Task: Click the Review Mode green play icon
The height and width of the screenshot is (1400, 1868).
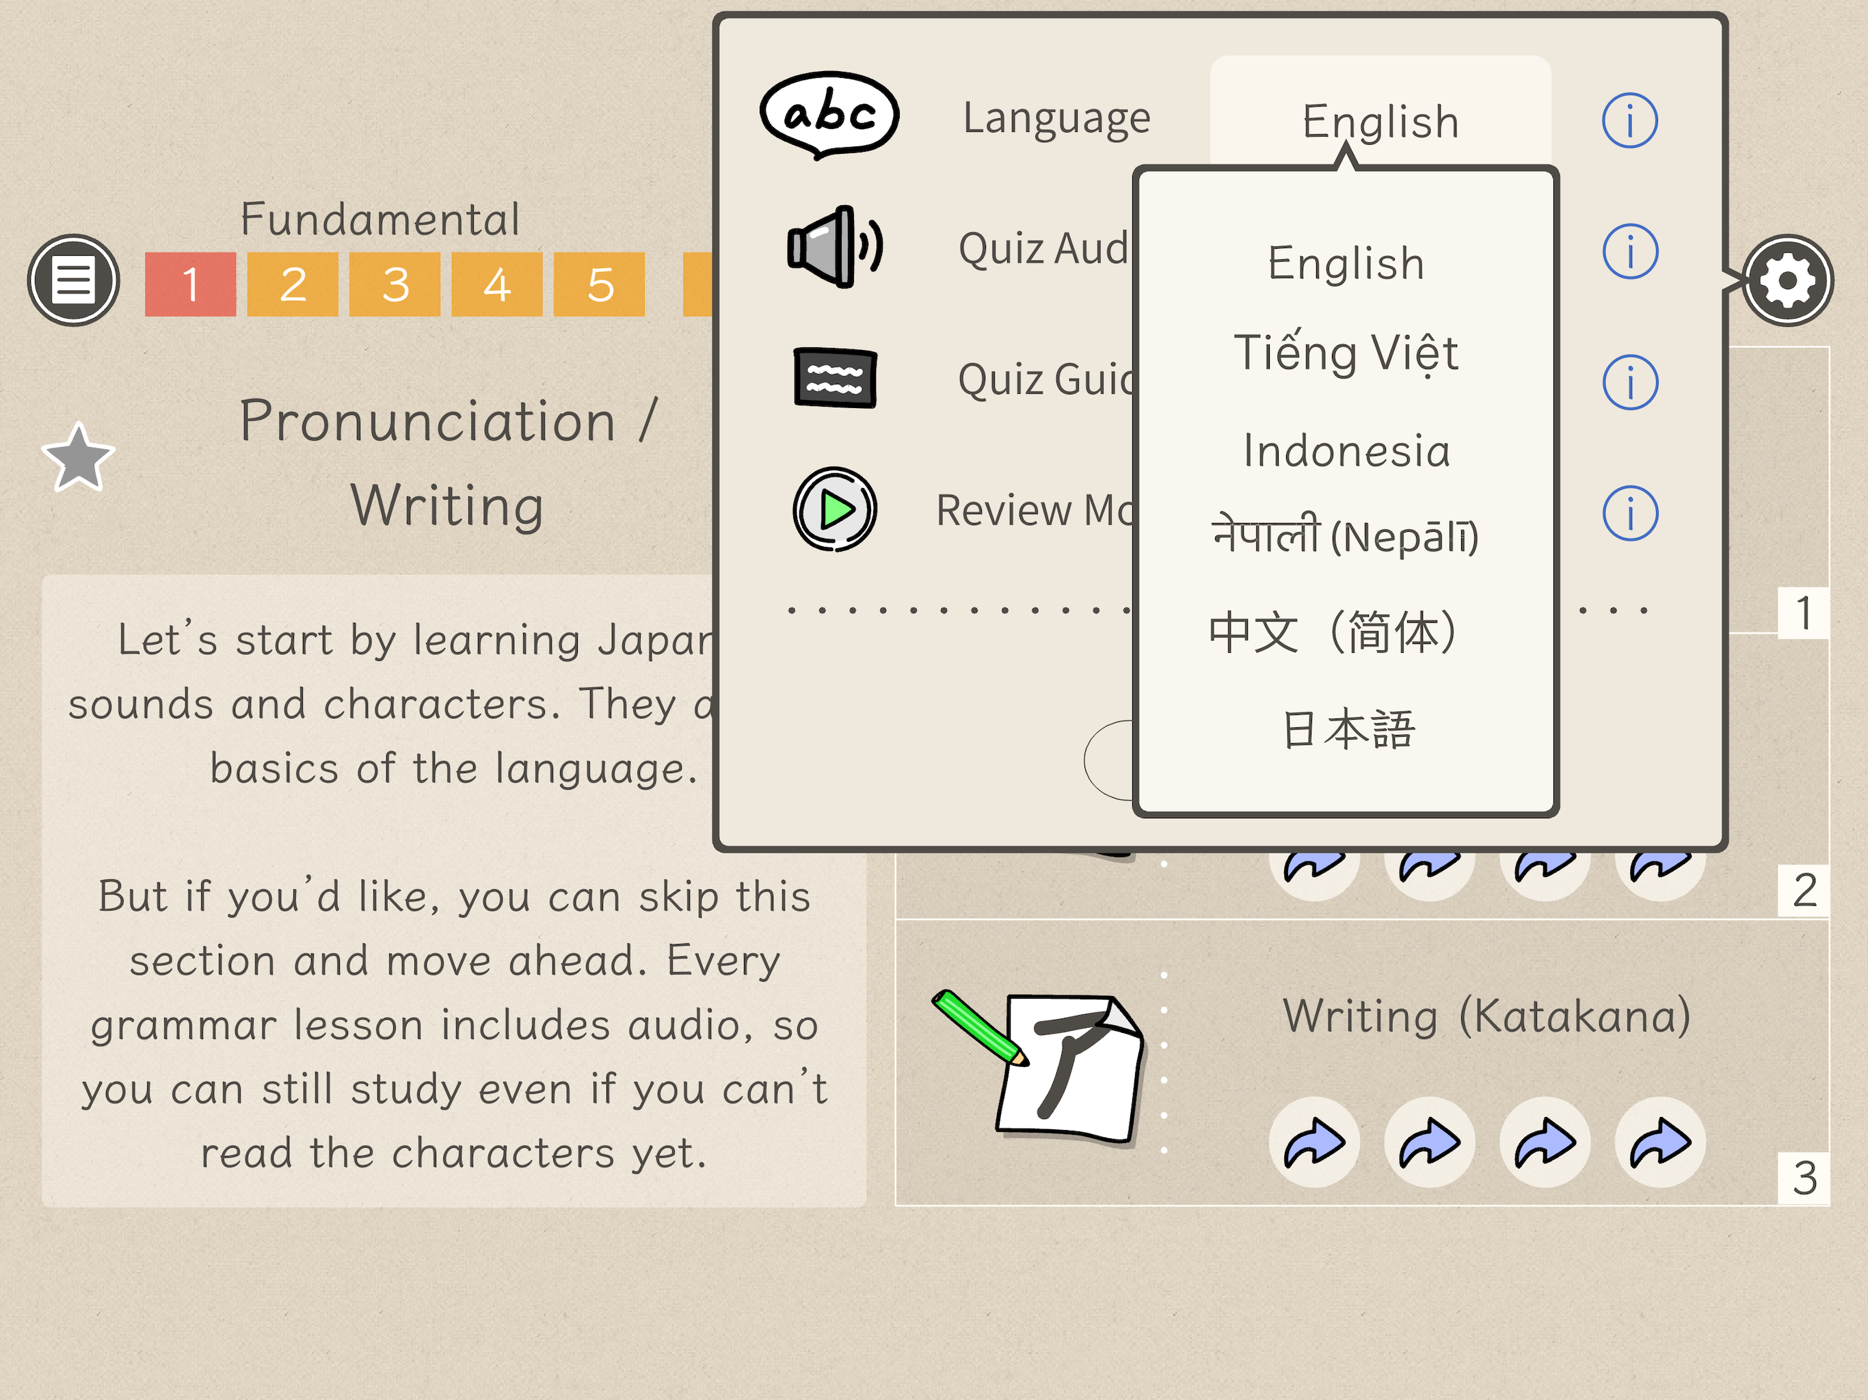Action: coord(835,509)
